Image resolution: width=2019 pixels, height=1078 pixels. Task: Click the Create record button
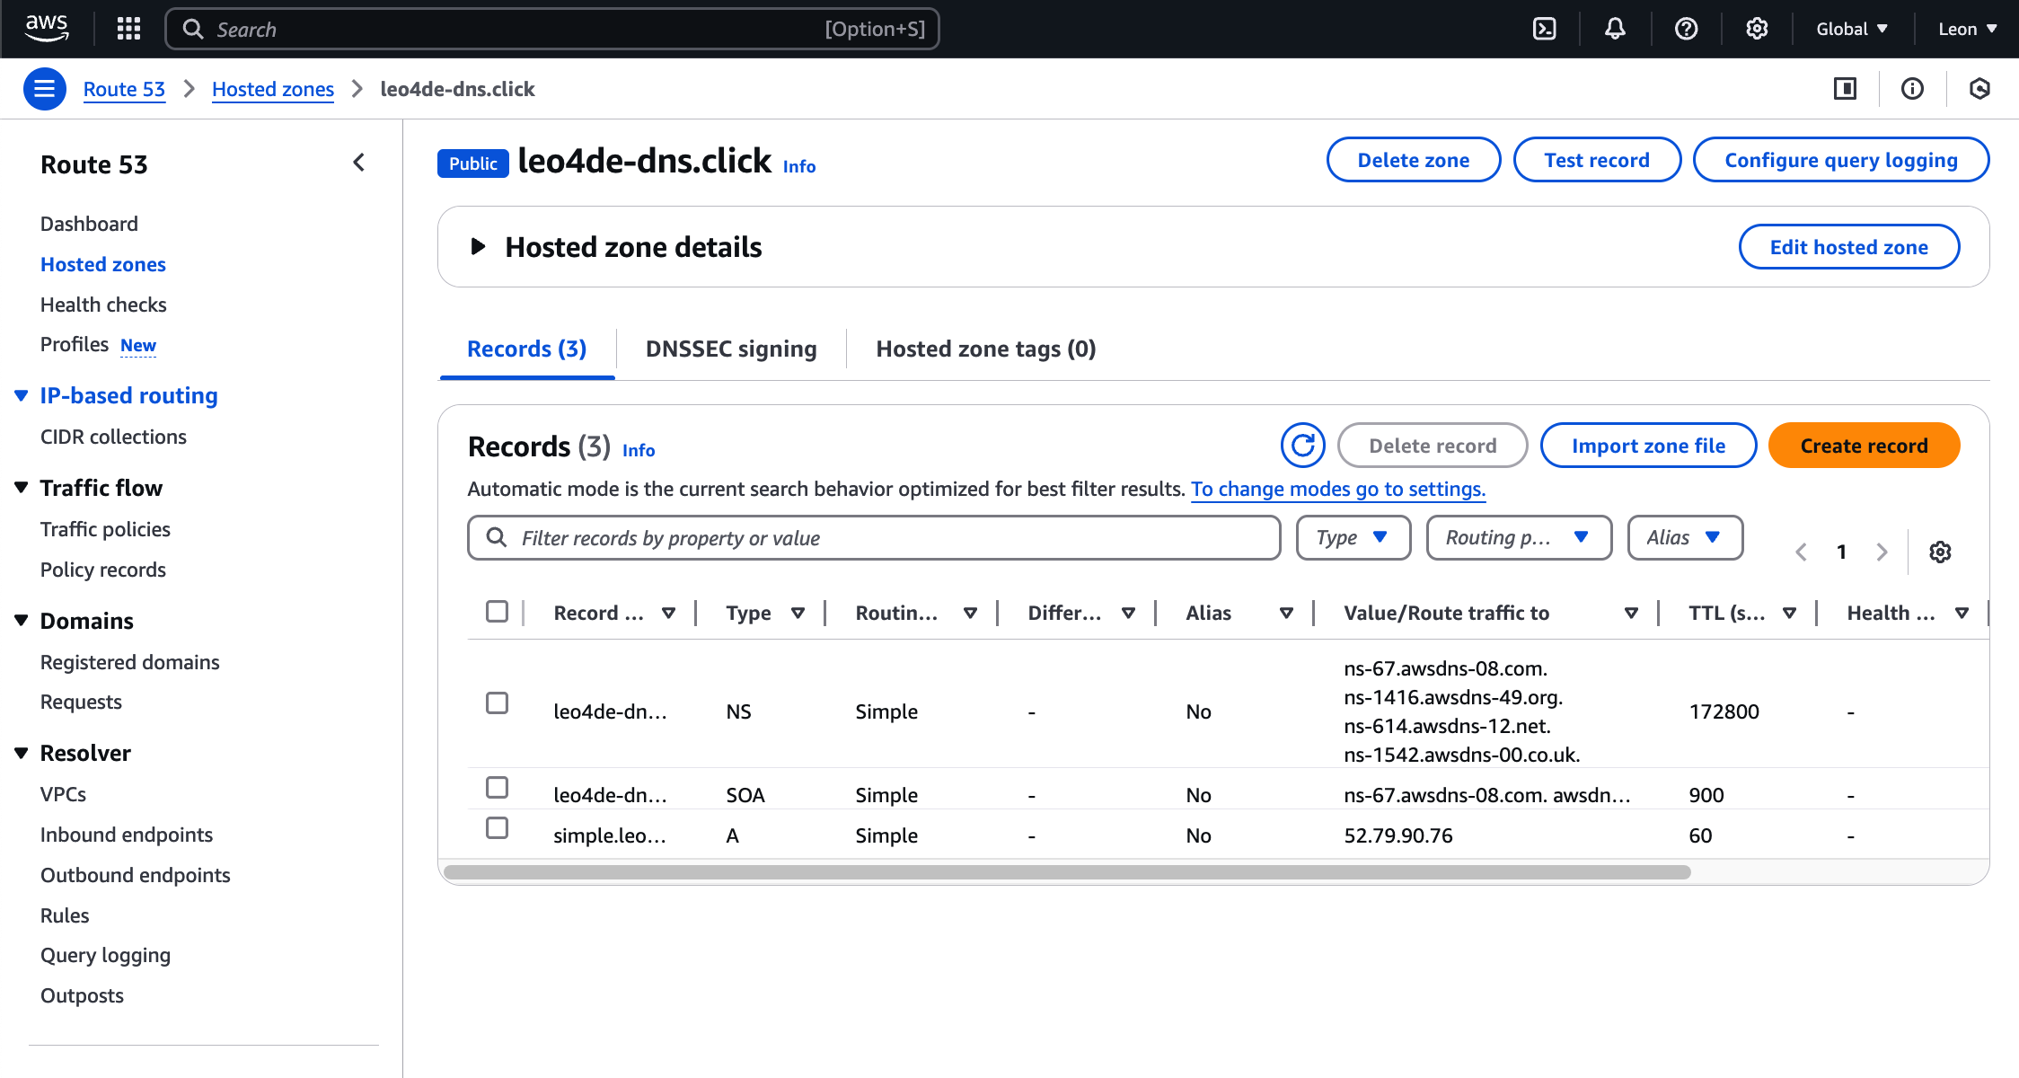(1864, 446)
